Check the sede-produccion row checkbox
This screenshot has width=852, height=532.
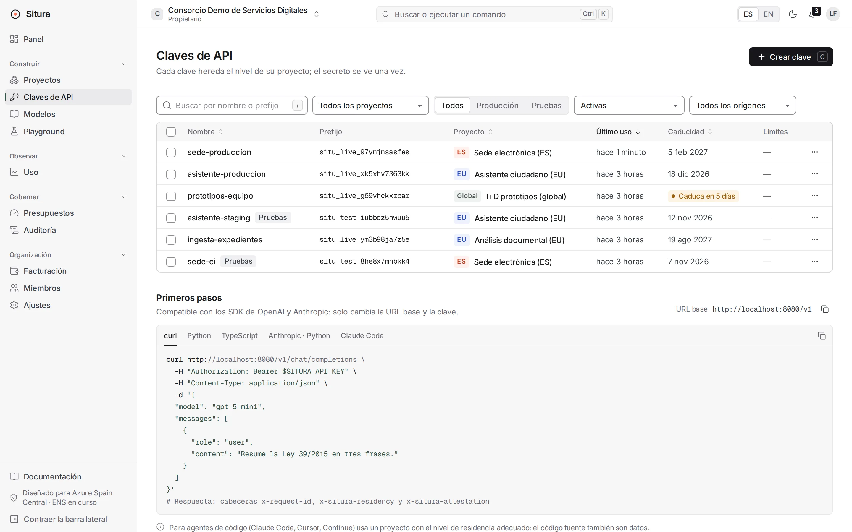tap(171, 152)
